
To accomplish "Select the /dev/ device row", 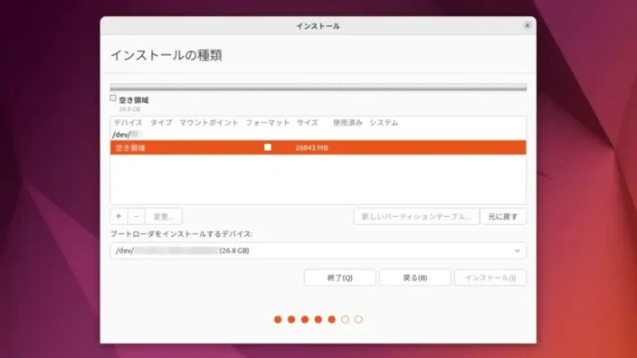I will [318, 135].
